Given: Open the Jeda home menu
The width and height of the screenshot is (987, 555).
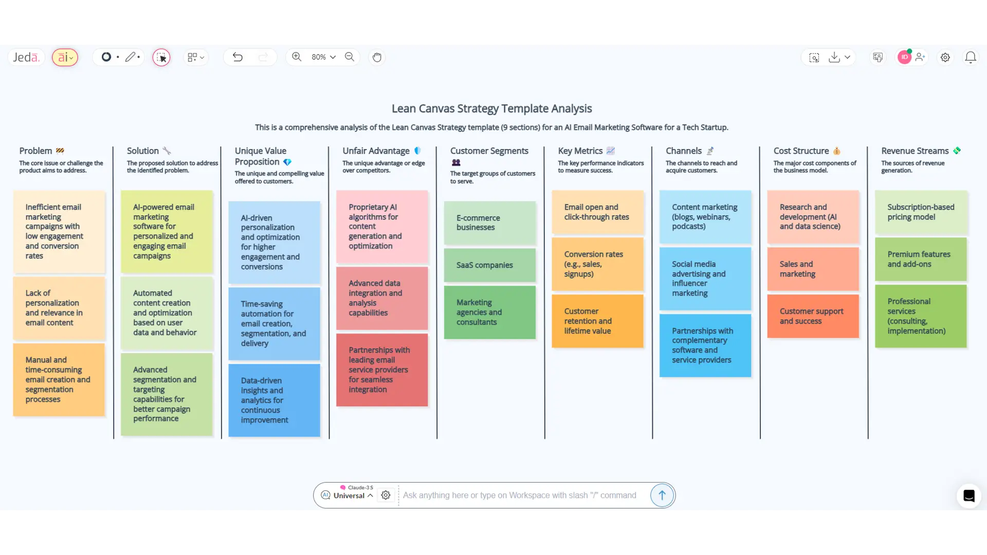Looking at the screenshot, I should (x=26, y=57).
